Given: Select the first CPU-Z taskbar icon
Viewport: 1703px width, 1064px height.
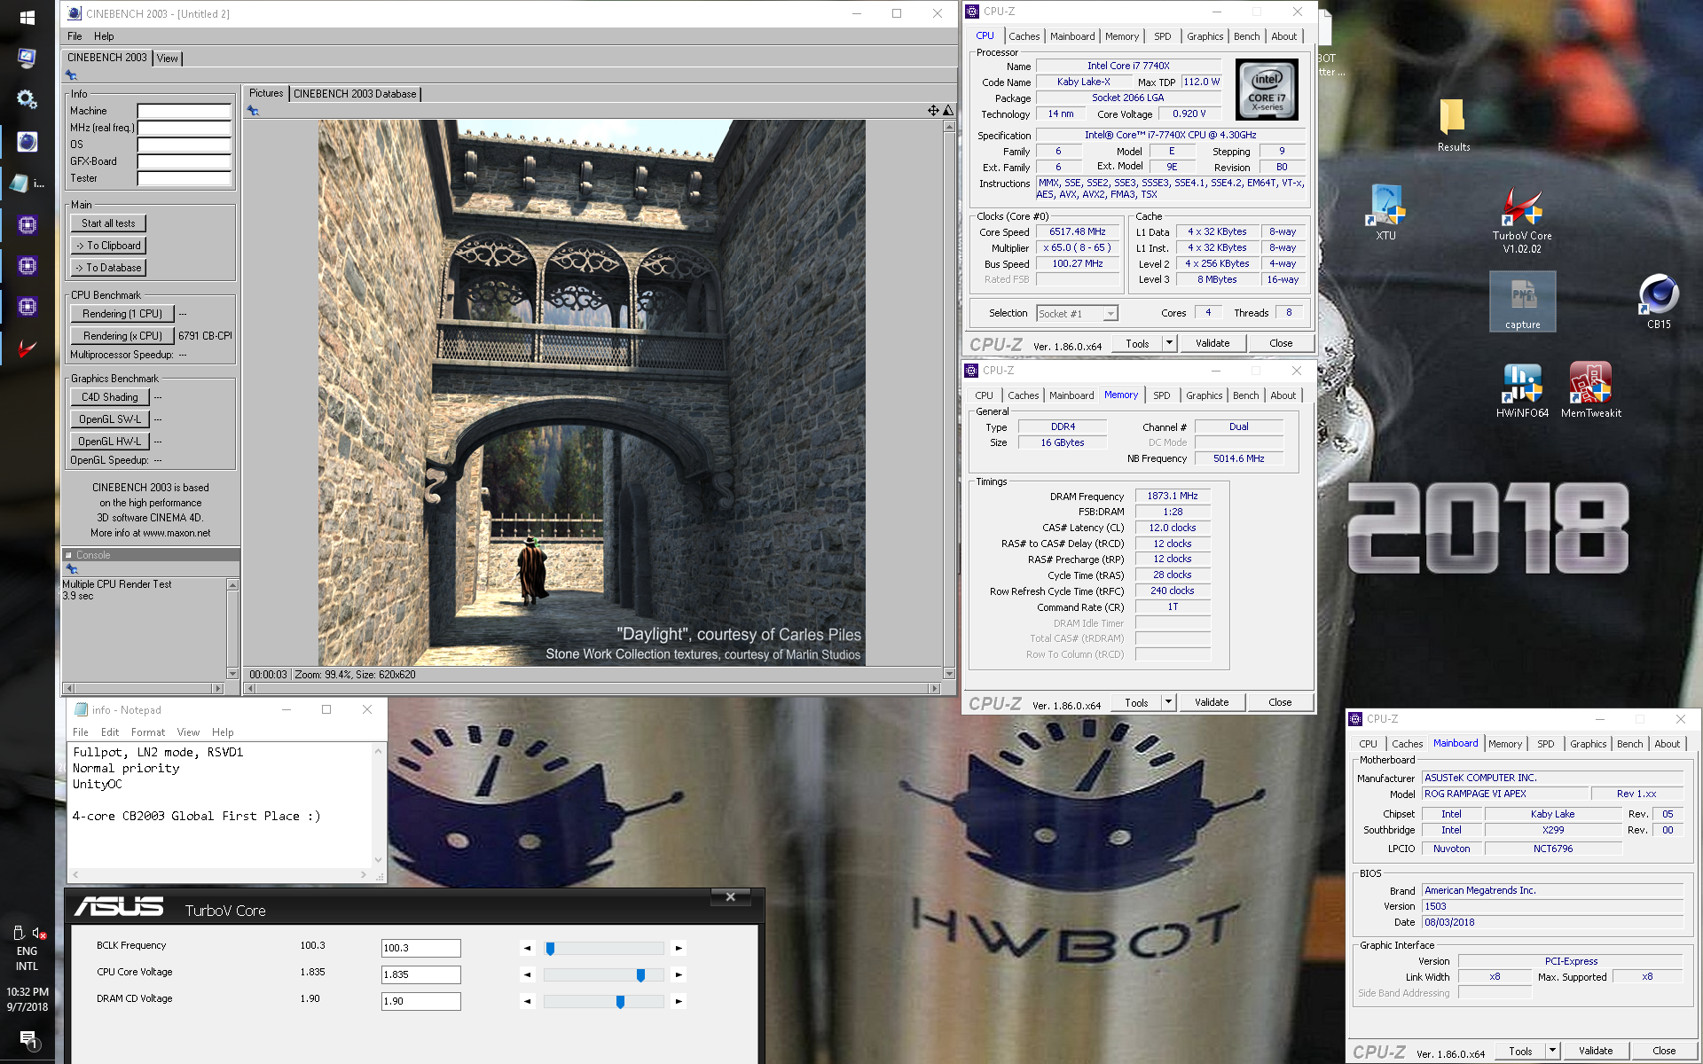Looking at the screenshot, I should [27, 225].
